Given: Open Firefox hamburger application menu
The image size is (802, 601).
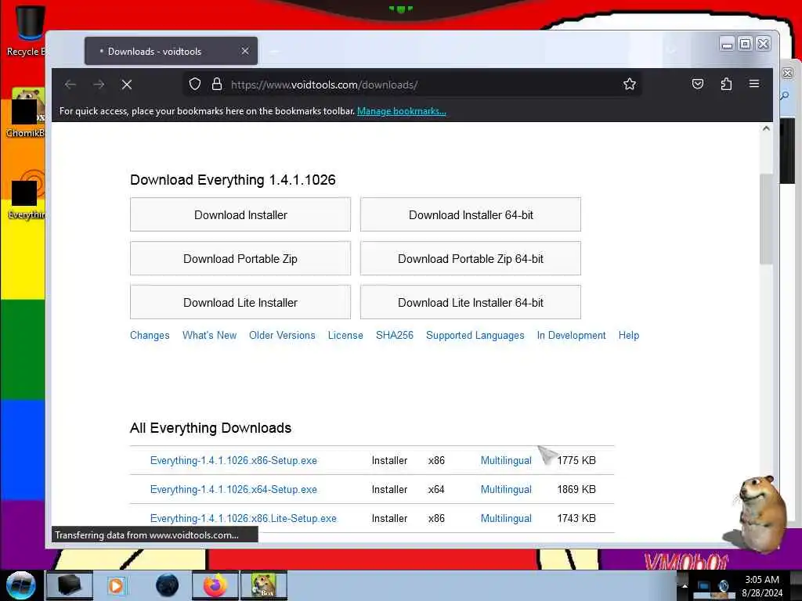Looking at the screenshot, I should (x=754, y=84).
